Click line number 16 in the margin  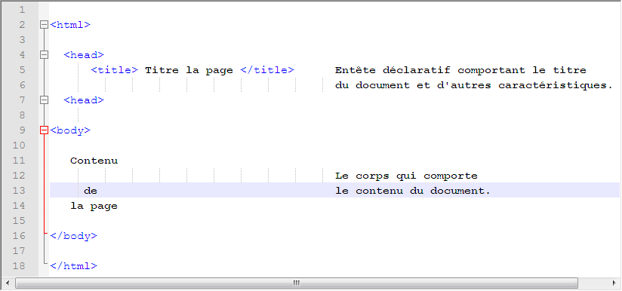pos(19,236)
